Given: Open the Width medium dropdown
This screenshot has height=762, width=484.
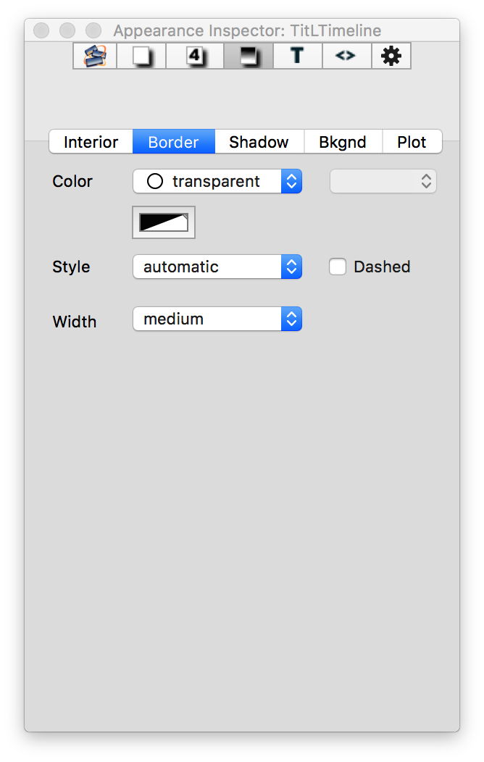Looking at the screenshot, I should (x=217, y=319).
